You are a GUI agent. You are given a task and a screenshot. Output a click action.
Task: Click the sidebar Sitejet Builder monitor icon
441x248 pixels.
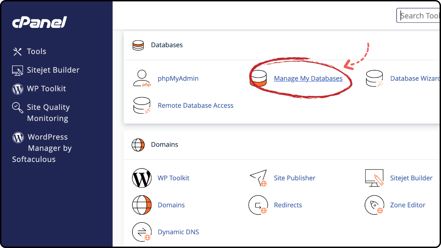pyautogui.click(x=18, y=71)
